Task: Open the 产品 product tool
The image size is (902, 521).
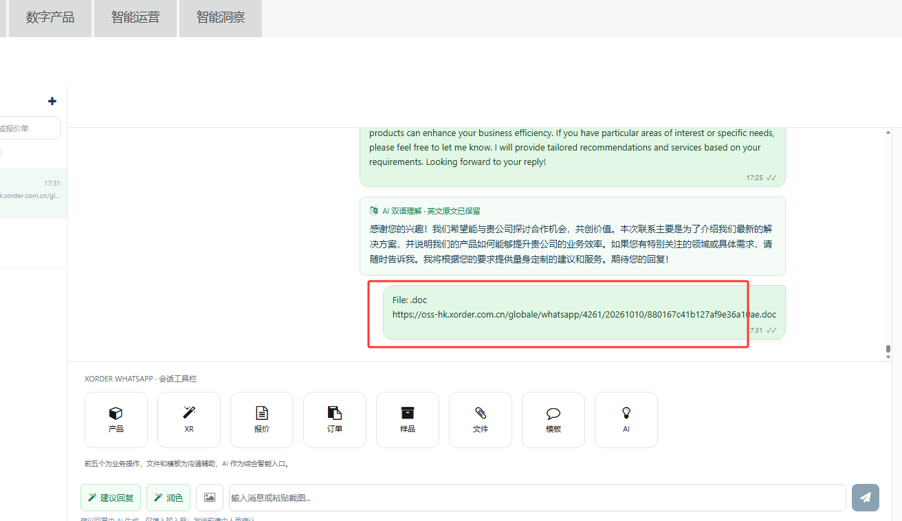Action: 116,420
